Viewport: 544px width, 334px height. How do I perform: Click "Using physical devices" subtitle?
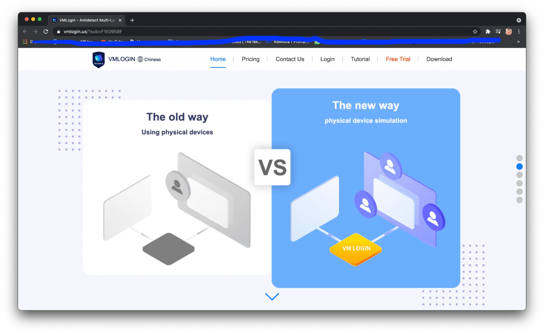click(x=177, y=132)
